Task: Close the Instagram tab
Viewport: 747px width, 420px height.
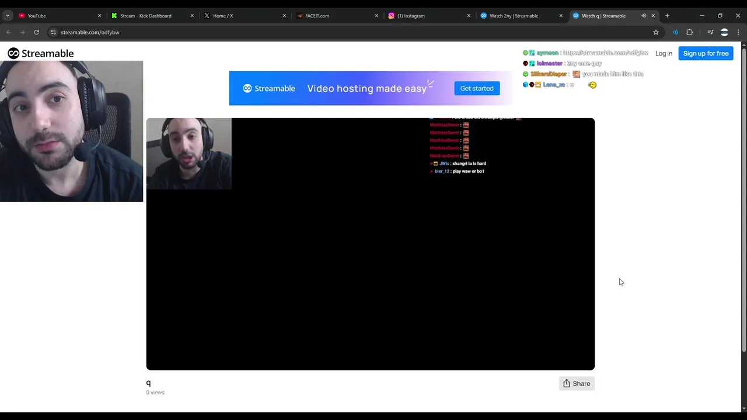Action: 469,16
